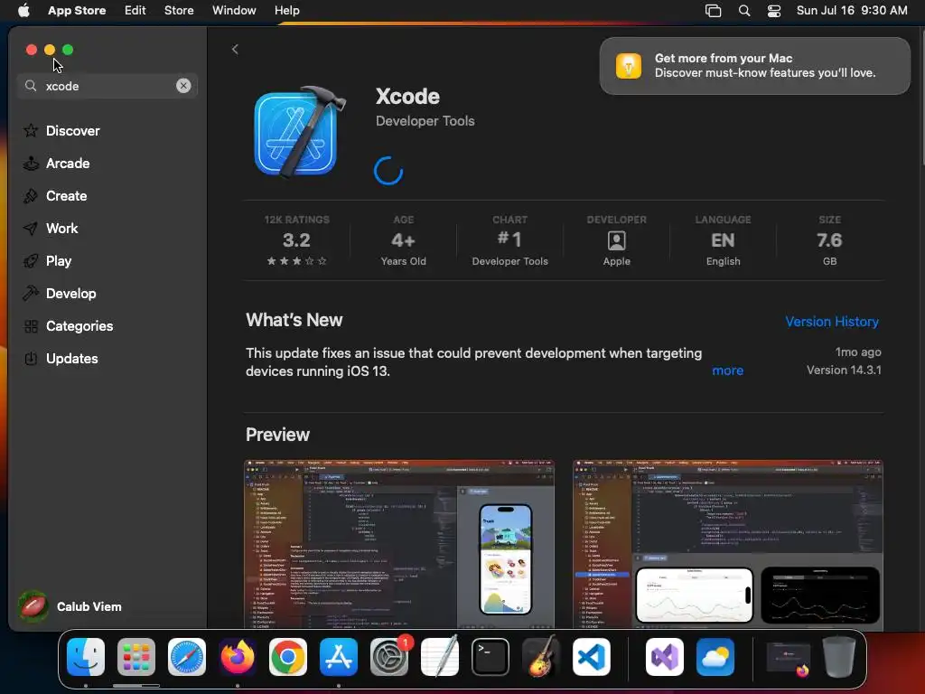Clear the xcode search text

coord(183,86)
